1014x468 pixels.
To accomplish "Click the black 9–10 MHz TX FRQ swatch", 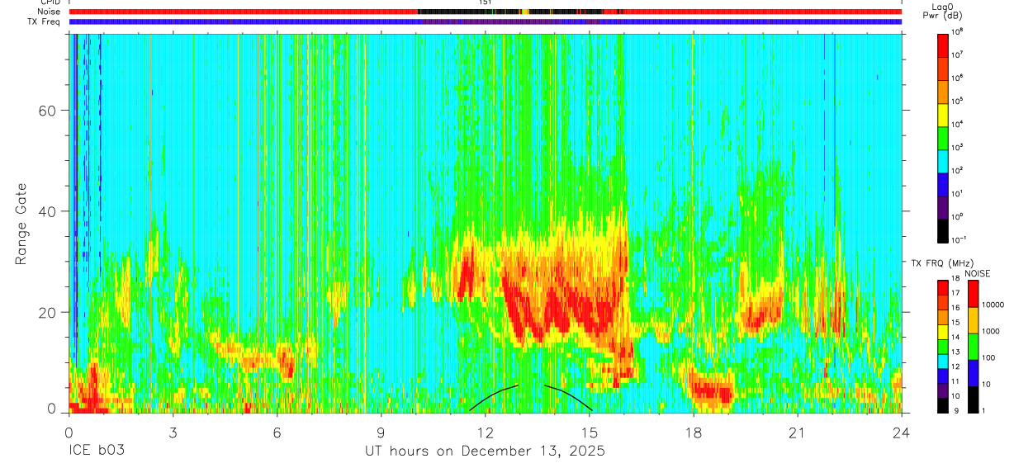I will point(943,405).
